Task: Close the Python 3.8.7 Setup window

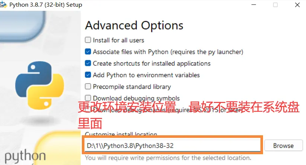Action: tap(297, 5)
